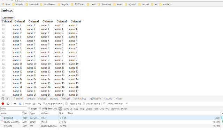Switch to the Sources tab

click(x=42, y=99)
